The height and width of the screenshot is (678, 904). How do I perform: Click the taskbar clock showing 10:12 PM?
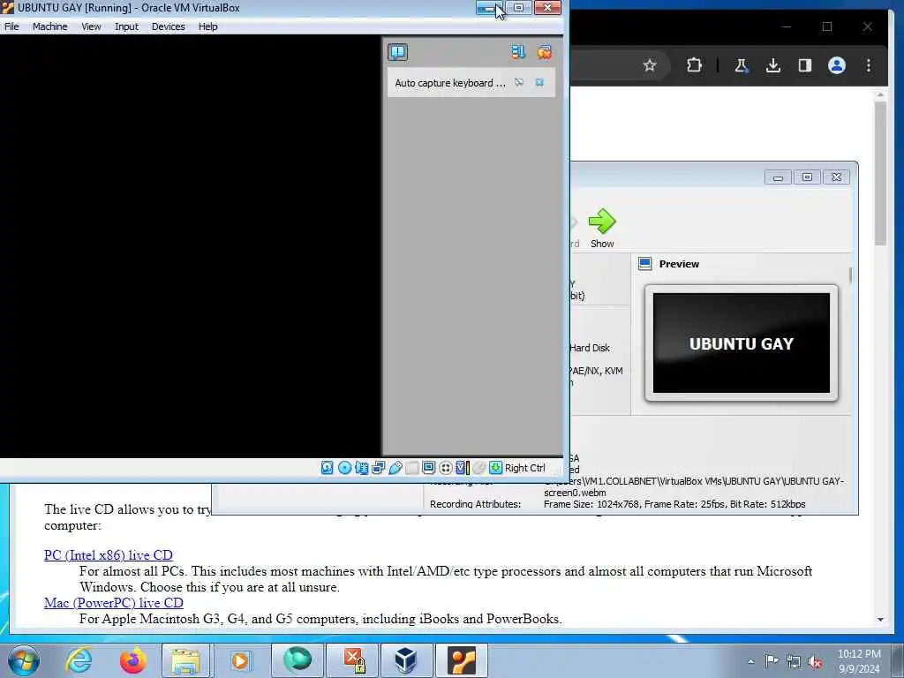859,661
